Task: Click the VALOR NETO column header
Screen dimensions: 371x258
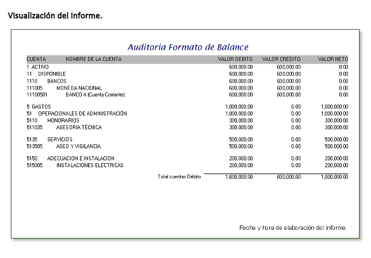Action: [332, 59]
